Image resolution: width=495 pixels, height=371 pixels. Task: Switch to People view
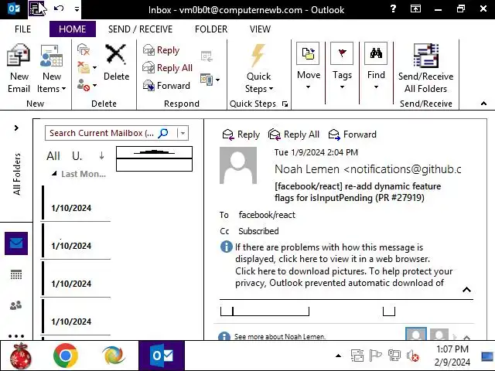16,305
